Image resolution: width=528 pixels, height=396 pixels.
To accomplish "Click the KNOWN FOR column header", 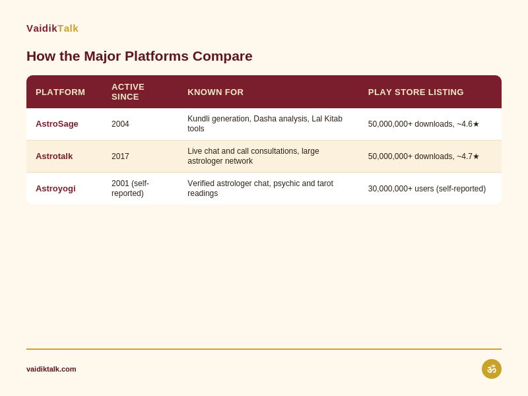I will 216,92.
